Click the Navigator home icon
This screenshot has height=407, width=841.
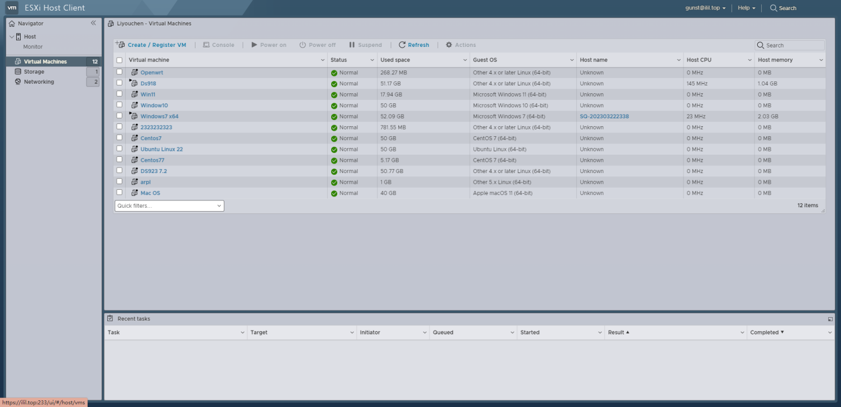click(x=12, y=23)
